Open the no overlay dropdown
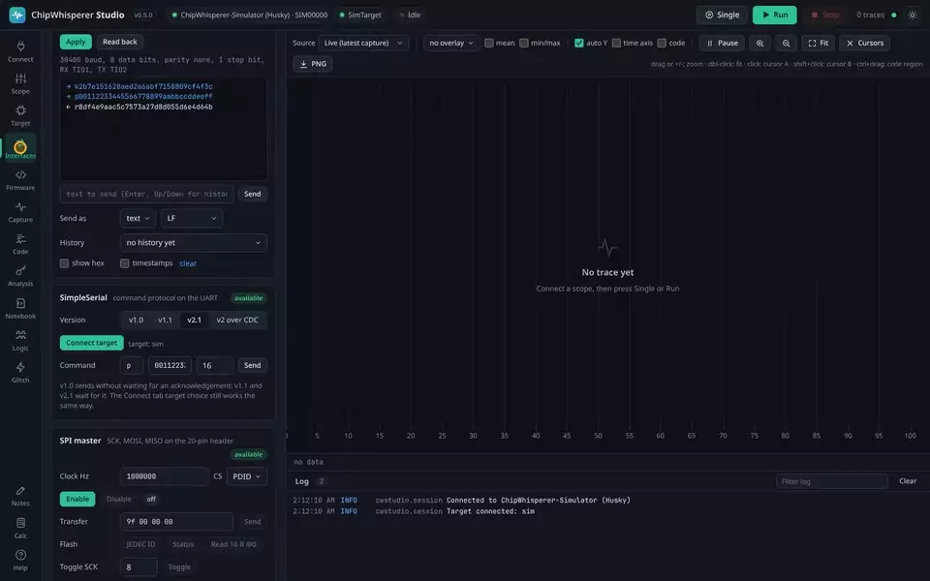930x581 pixels. [x=450, y=43]
